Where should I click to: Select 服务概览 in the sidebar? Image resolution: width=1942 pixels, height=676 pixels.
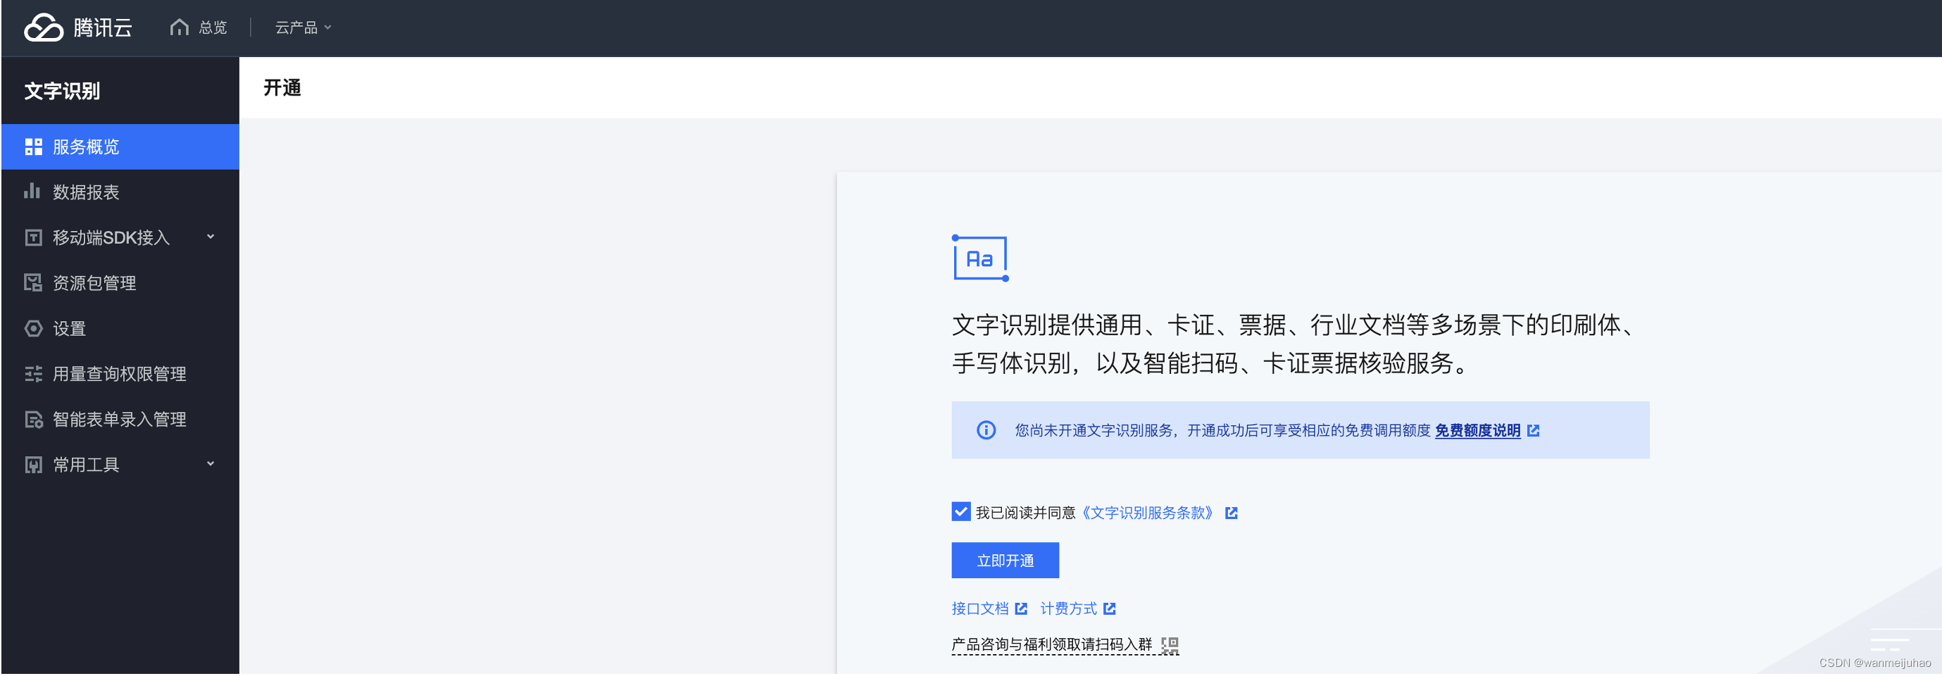pyautogui.click(x=120, y=147)
